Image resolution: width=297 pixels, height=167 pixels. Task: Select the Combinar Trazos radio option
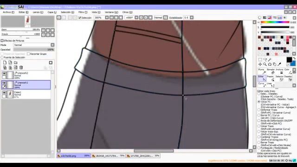click(259, 137)
